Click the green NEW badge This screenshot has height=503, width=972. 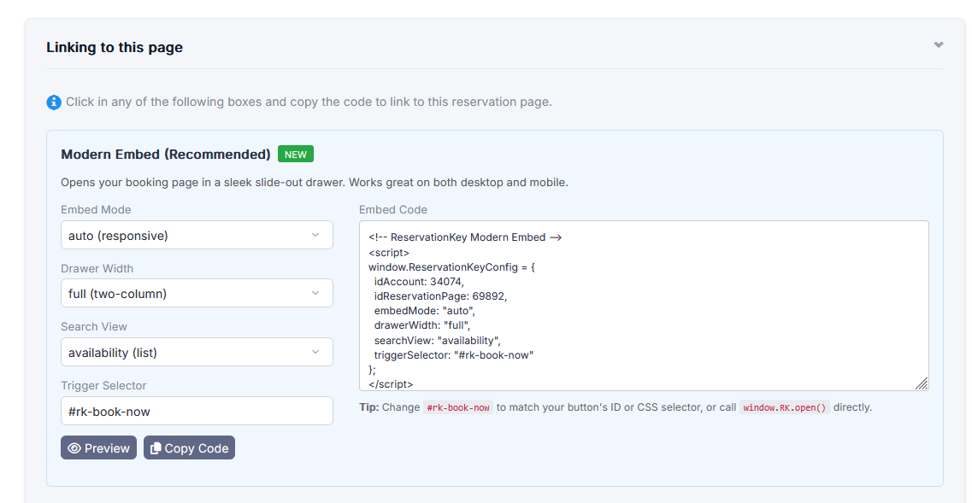[x=296, y=155]
